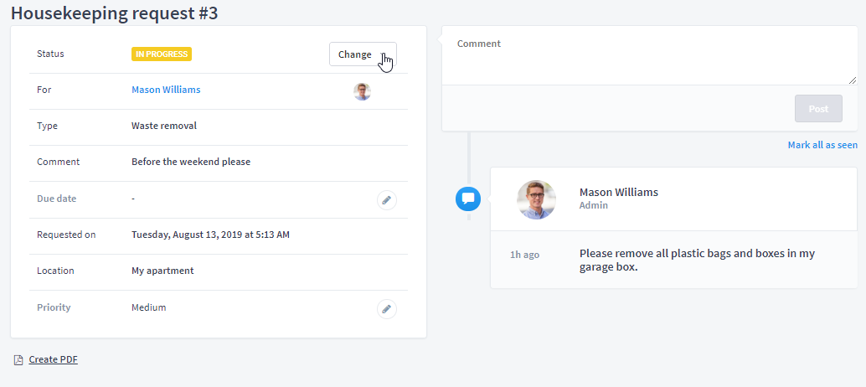The width and height of the screenshot is (866, 387).
Task: Focus the Comment text area
Action: pyautogui.click(x=649, y=56)
